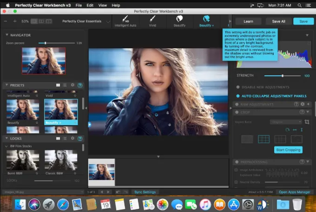Image resolution: width=316 pixels, height=212 pixels.
Task: Open the View menu
Action: [x=103, y=5]
